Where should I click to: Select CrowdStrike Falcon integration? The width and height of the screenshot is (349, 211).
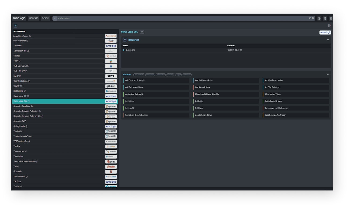click(65, 36)
